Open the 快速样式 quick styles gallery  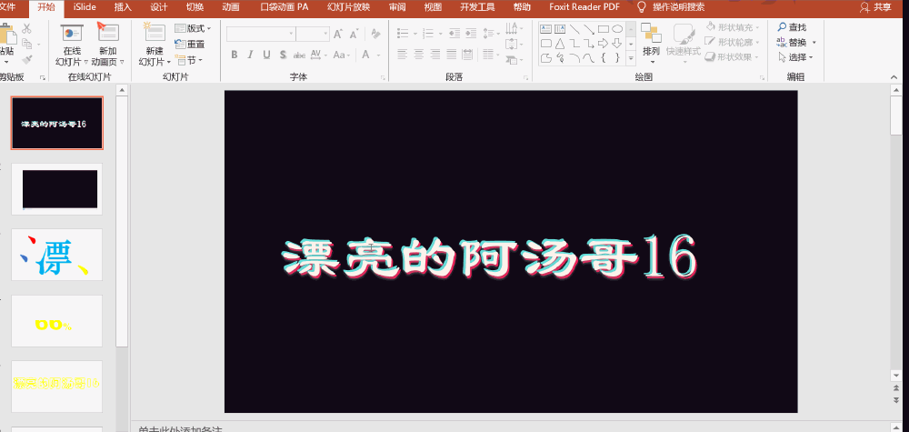[x=684, y=45]
